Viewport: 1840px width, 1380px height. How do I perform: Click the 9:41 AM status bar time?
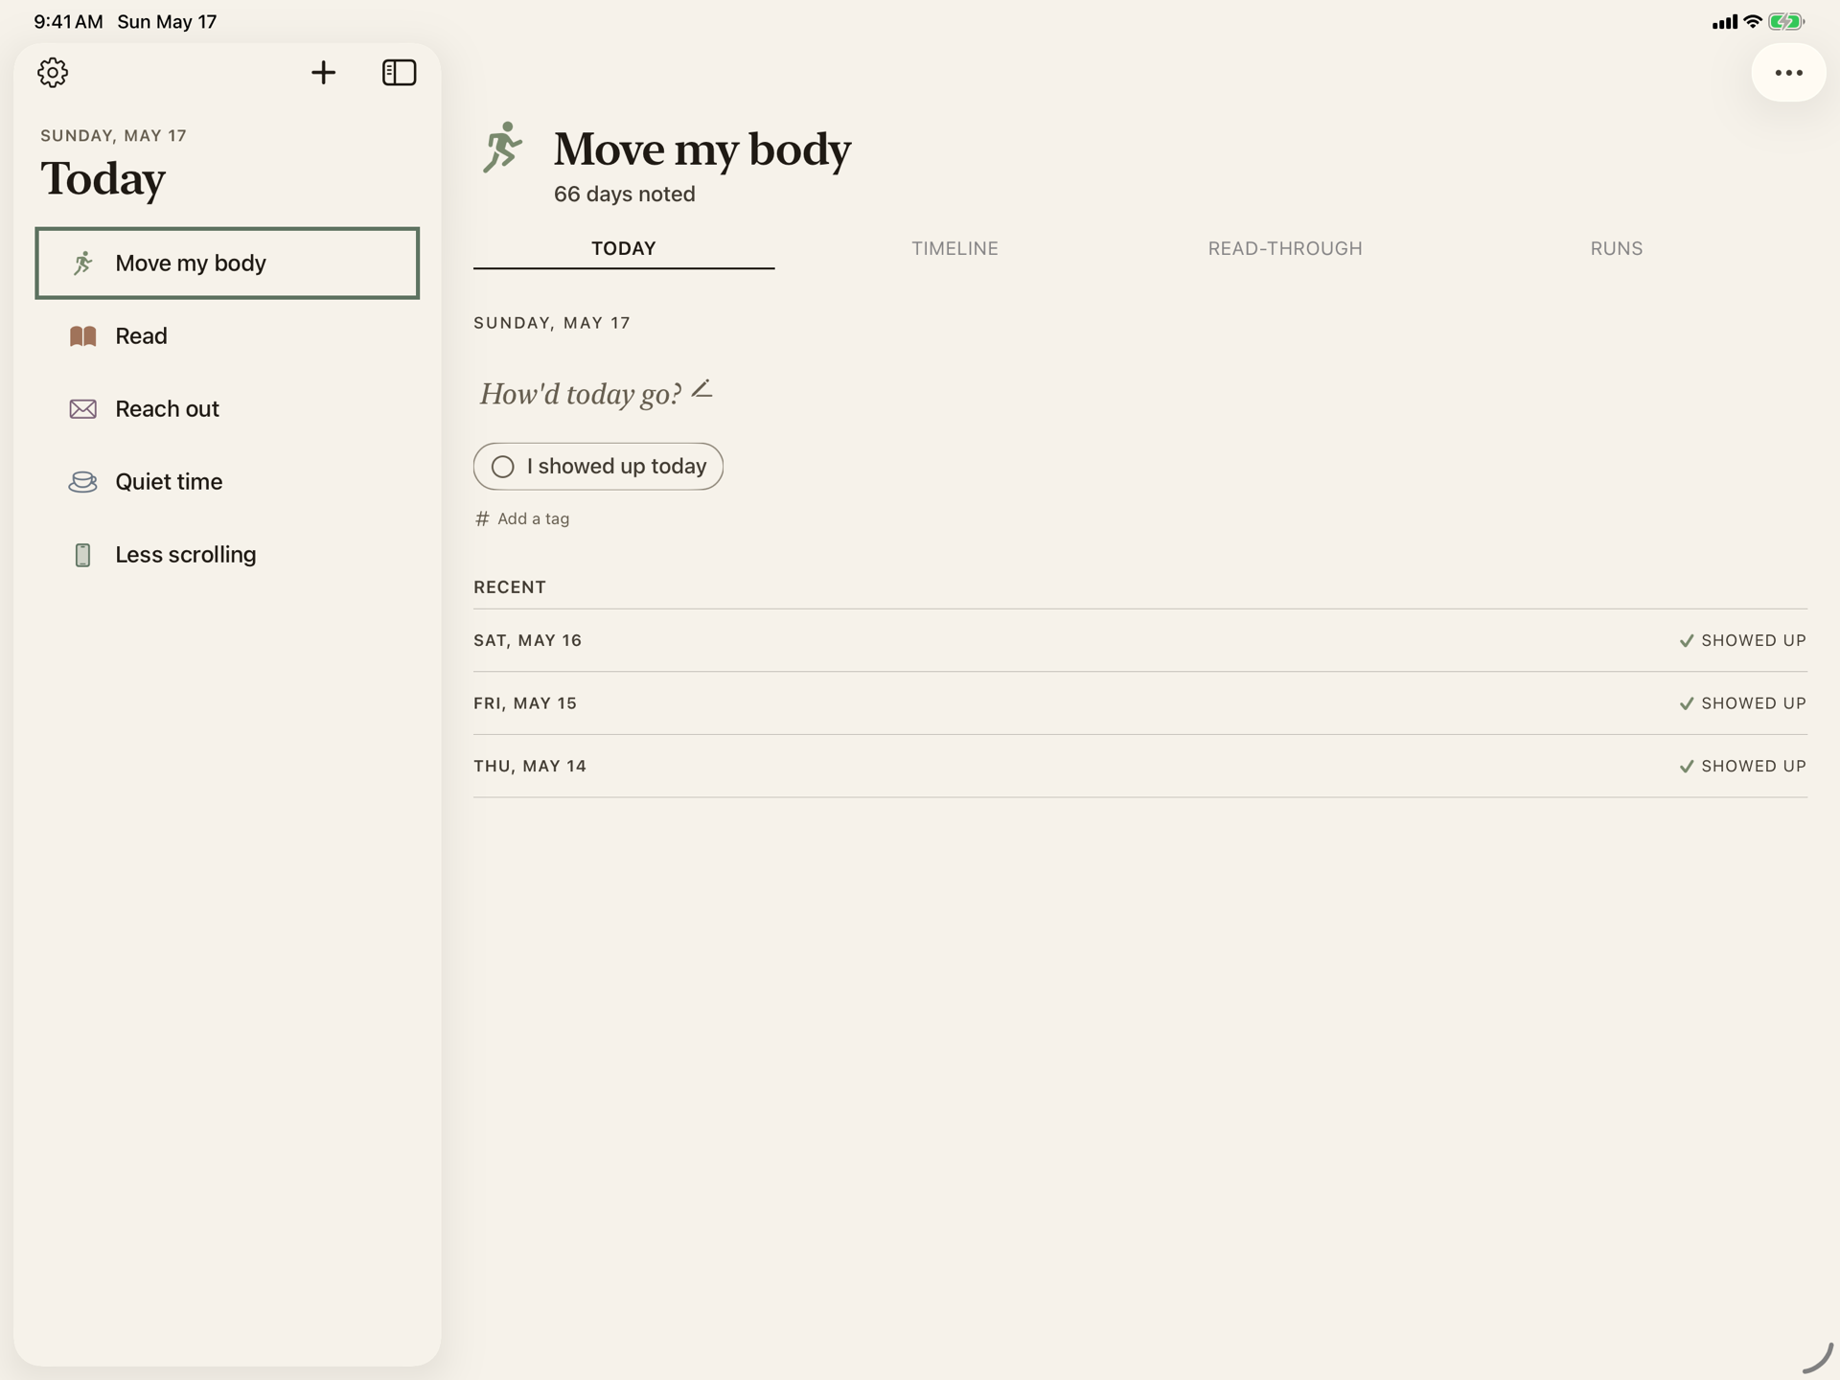(x=68, y=22)
